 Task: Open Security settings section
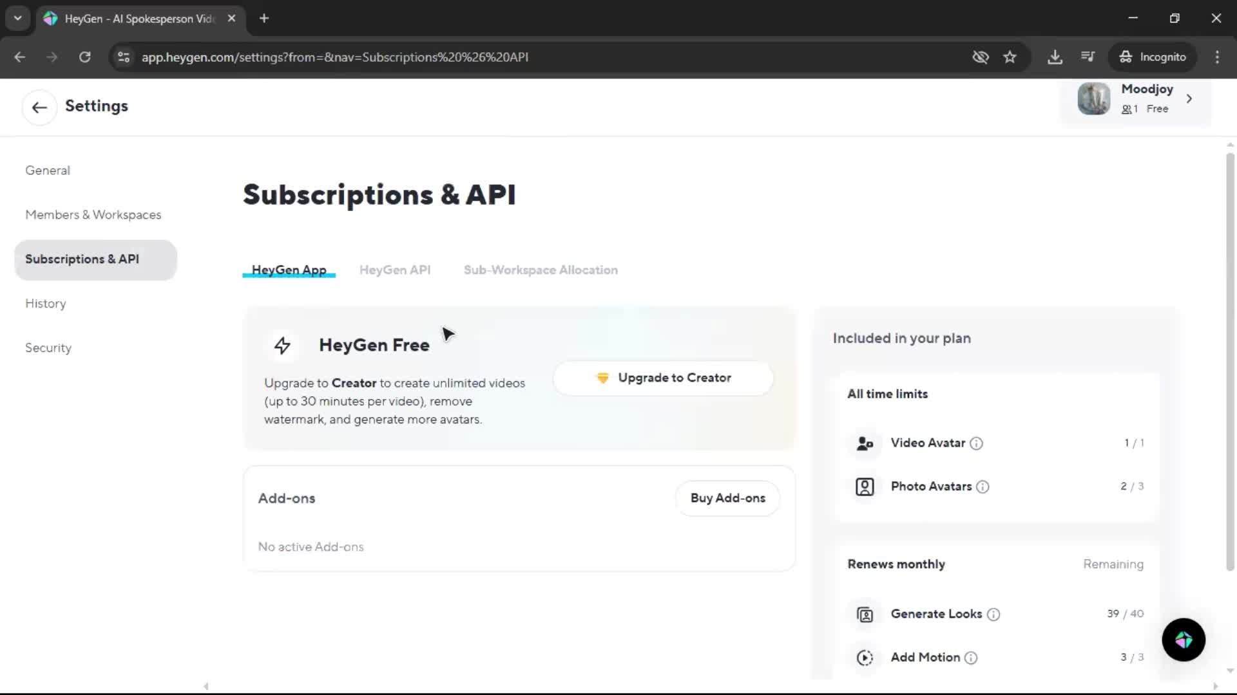[48, 348]
